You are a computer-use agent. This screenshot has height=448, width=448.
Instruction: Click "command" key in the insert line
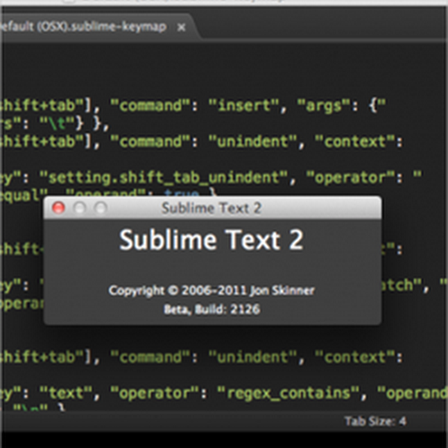[x=150, y=105]
